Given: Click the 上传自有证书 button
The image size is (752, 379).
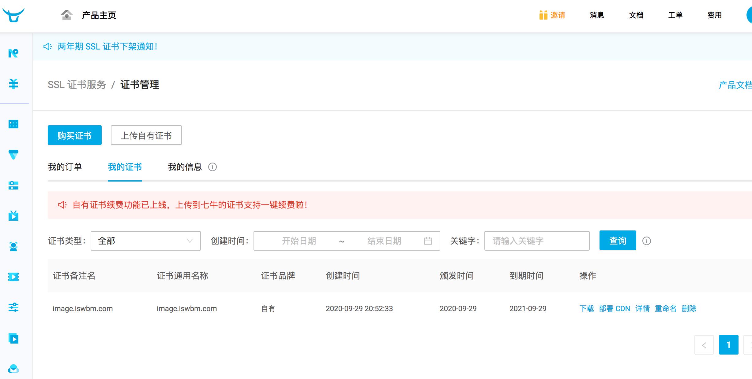Looking at the screenshot, I should pyautogui.click(x=146, y=135).
